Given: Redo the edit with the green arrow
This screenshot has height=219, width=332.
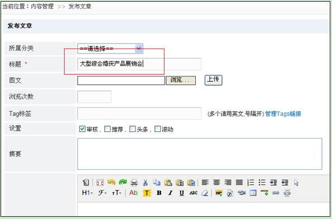Looking at the screenshot, I should coord(123,182).
